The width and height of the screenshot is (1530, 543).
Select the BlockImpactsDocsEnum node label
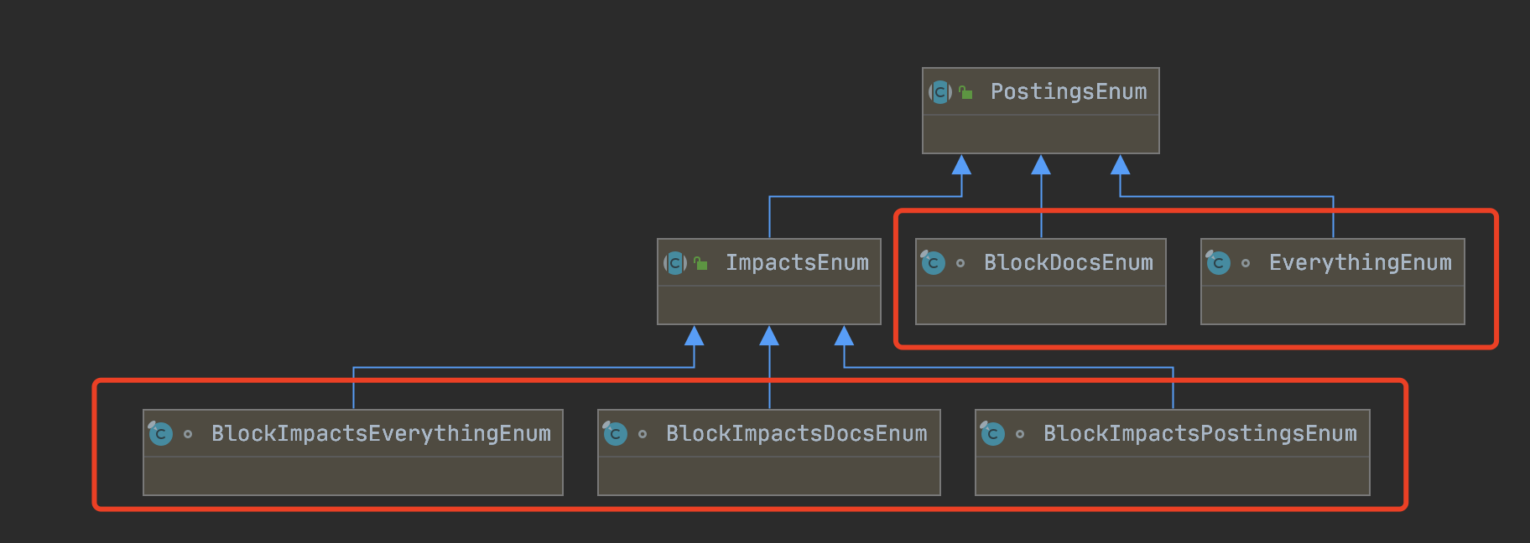tap(797, 433)
